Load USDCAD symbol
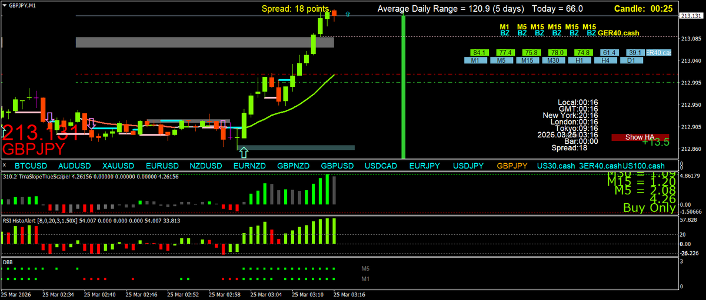Image resolution: width=706 pixels, height=300 pixels. 381,166
